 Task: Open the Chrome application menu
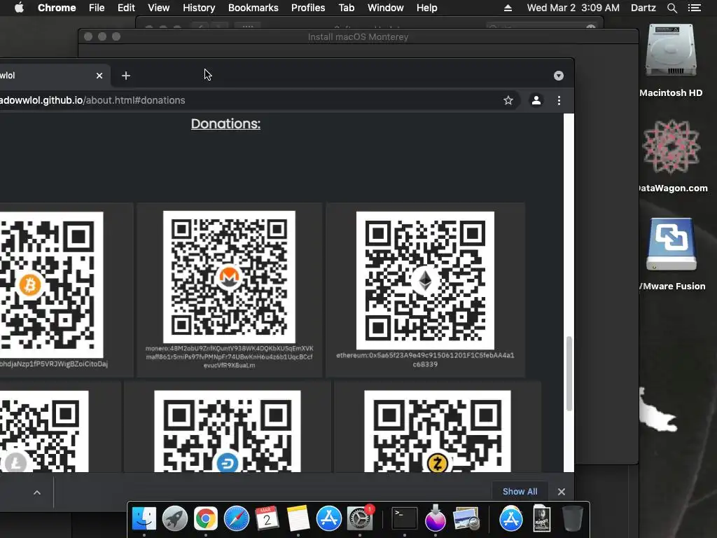[x=57, y=8]
